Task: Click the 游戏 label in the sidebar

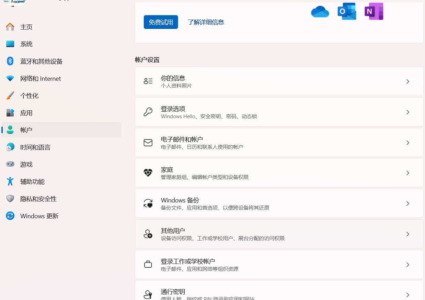Action: tap(26, 164)
